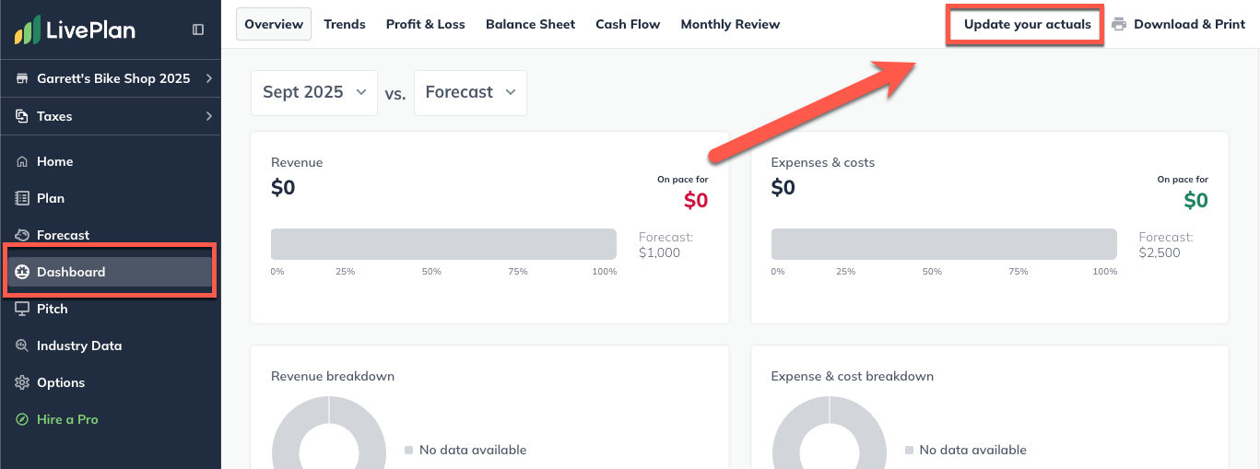Click the red $0 on-pace revenue value

[696, 200]
